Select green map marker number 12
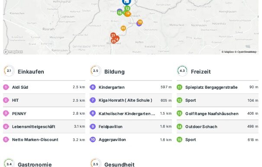 pyautogui.click(x=127, y=9)
